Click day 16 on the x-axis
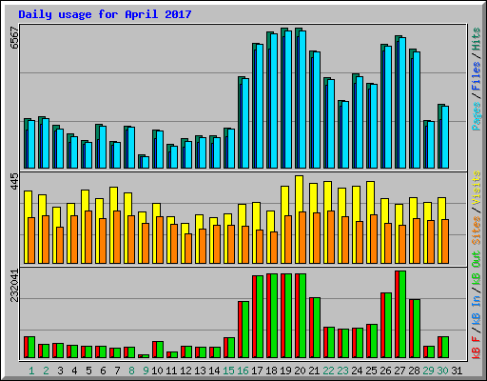The height and width of the screenshot is (381, 487). tap(243, 371)
